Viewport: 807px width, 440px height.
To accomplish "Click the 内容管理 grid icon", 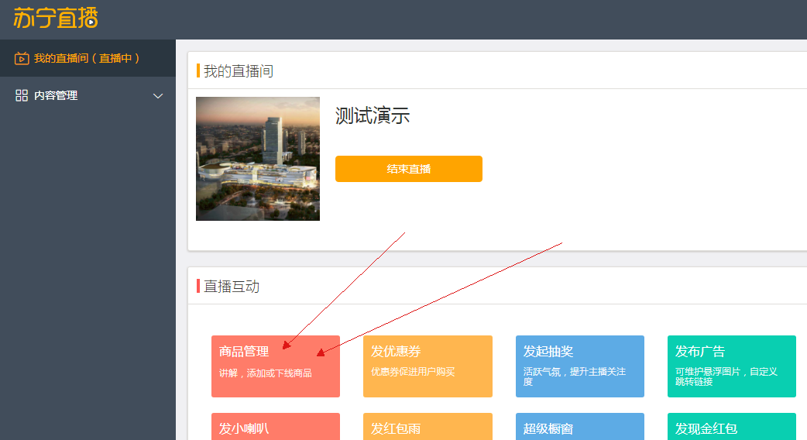I will point(22,95).
